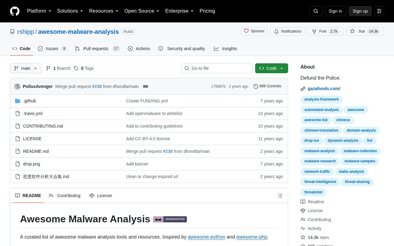Click the Pricing header link

tap(207, 11)
